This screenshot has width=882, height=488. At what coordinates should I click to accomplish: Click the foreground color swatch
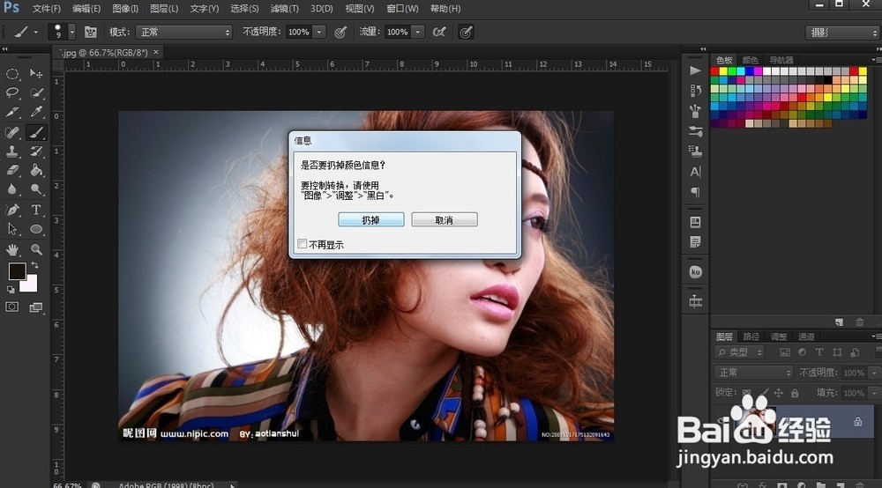click(16, 270)
